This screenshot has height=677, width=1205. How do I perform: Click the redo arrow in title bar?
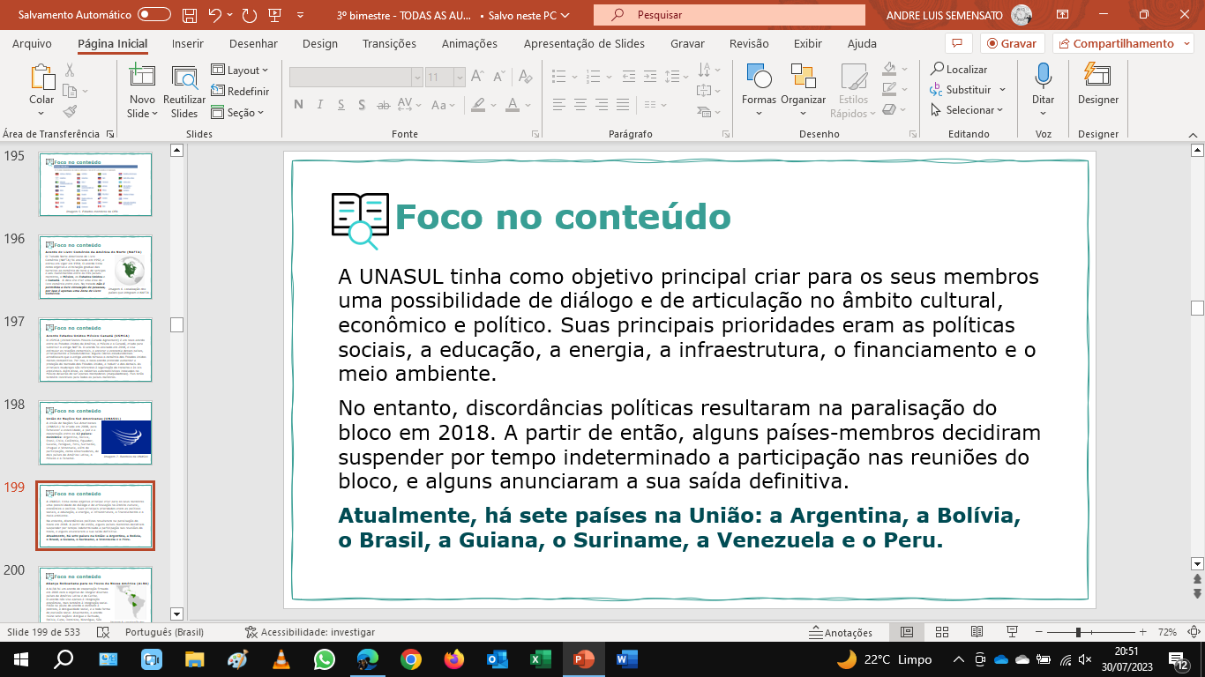249,15
